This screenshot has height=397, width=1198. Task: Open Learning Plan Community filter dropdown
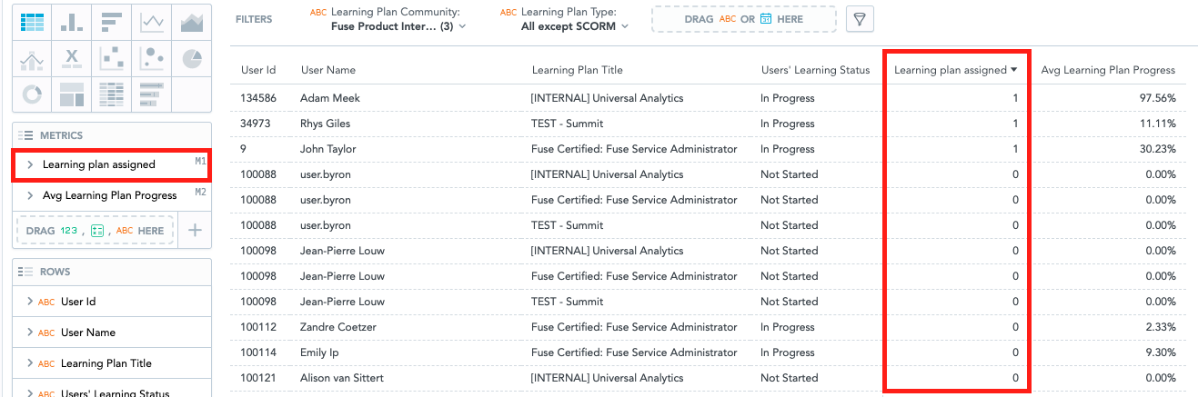click(x=398, y=26)
